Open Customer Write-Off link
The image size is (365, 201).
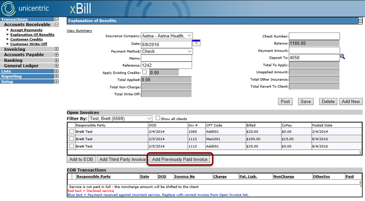pyautogui.click(x=29, y=44)
